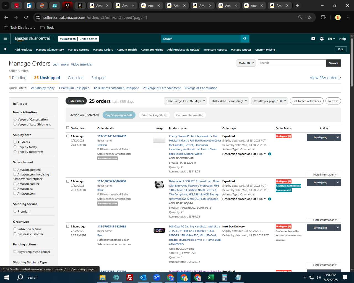
Task: Check the Business customer order type
Action: (x=15, y=234)
